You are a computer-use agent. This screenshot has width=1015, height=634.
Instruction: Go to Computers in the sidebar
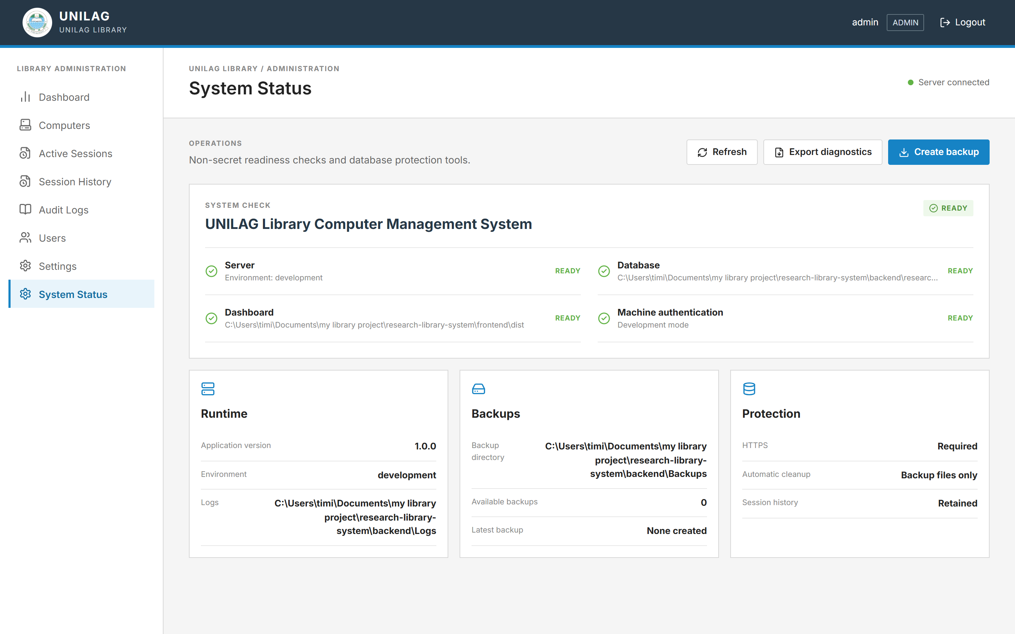pos(81,125)
